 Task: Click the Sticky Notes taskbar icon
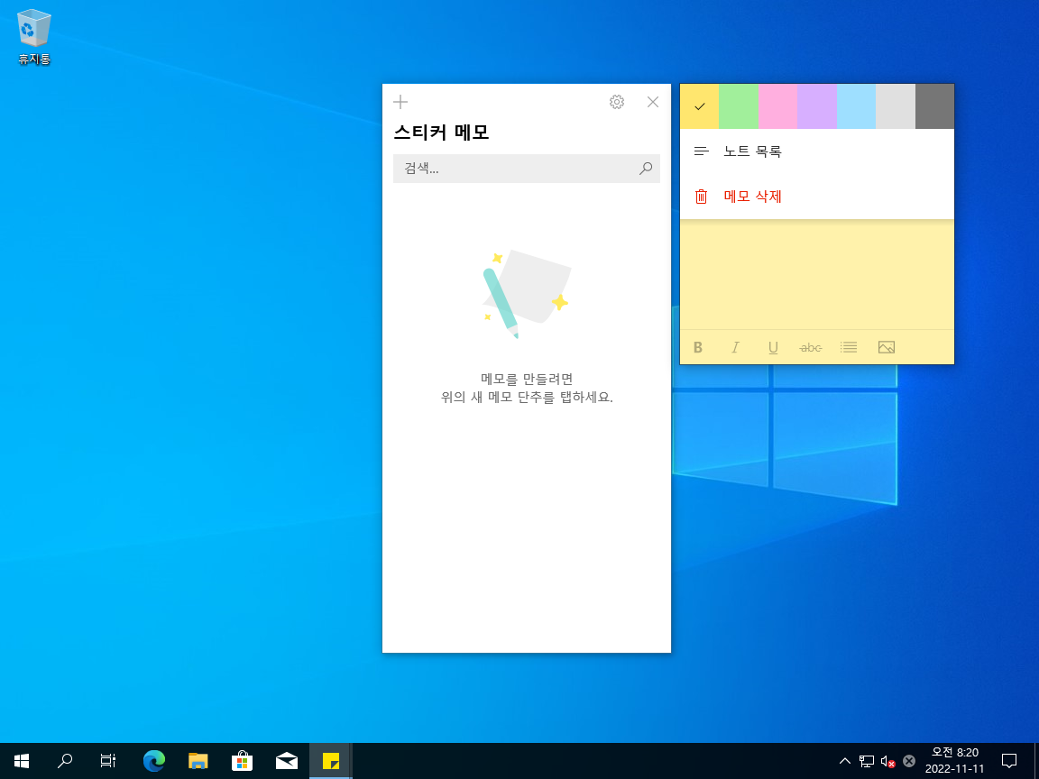[x=331, y=761]
